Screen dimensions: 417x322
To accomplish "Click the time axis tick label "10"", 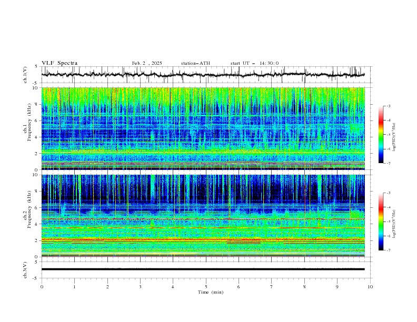I will pos(370,287).
